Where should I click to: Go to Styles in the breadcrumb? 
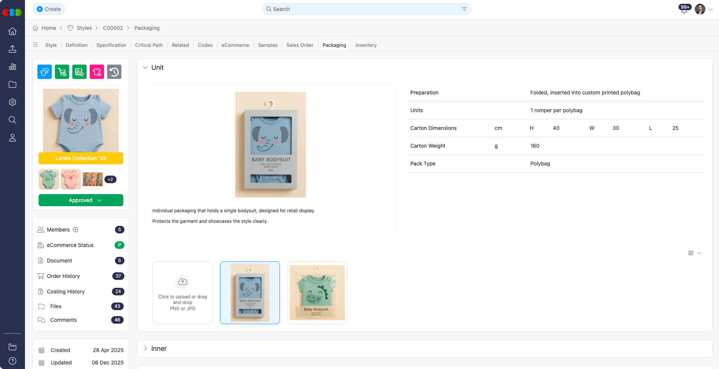pos(84,28)
